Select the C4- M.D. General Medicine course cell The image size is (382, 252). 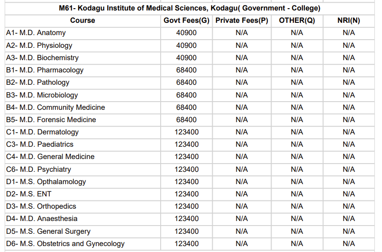[x=50, y=157]
